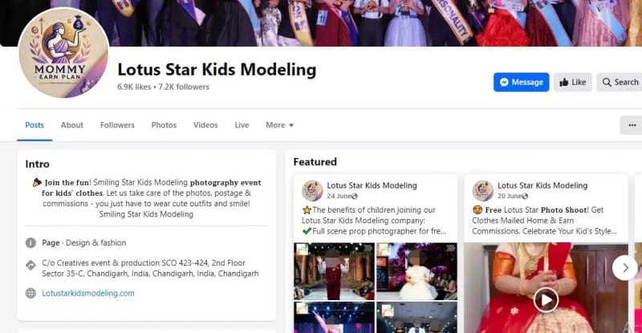Play the featured red dress video

pyautogui.click(x=546, y=300)
